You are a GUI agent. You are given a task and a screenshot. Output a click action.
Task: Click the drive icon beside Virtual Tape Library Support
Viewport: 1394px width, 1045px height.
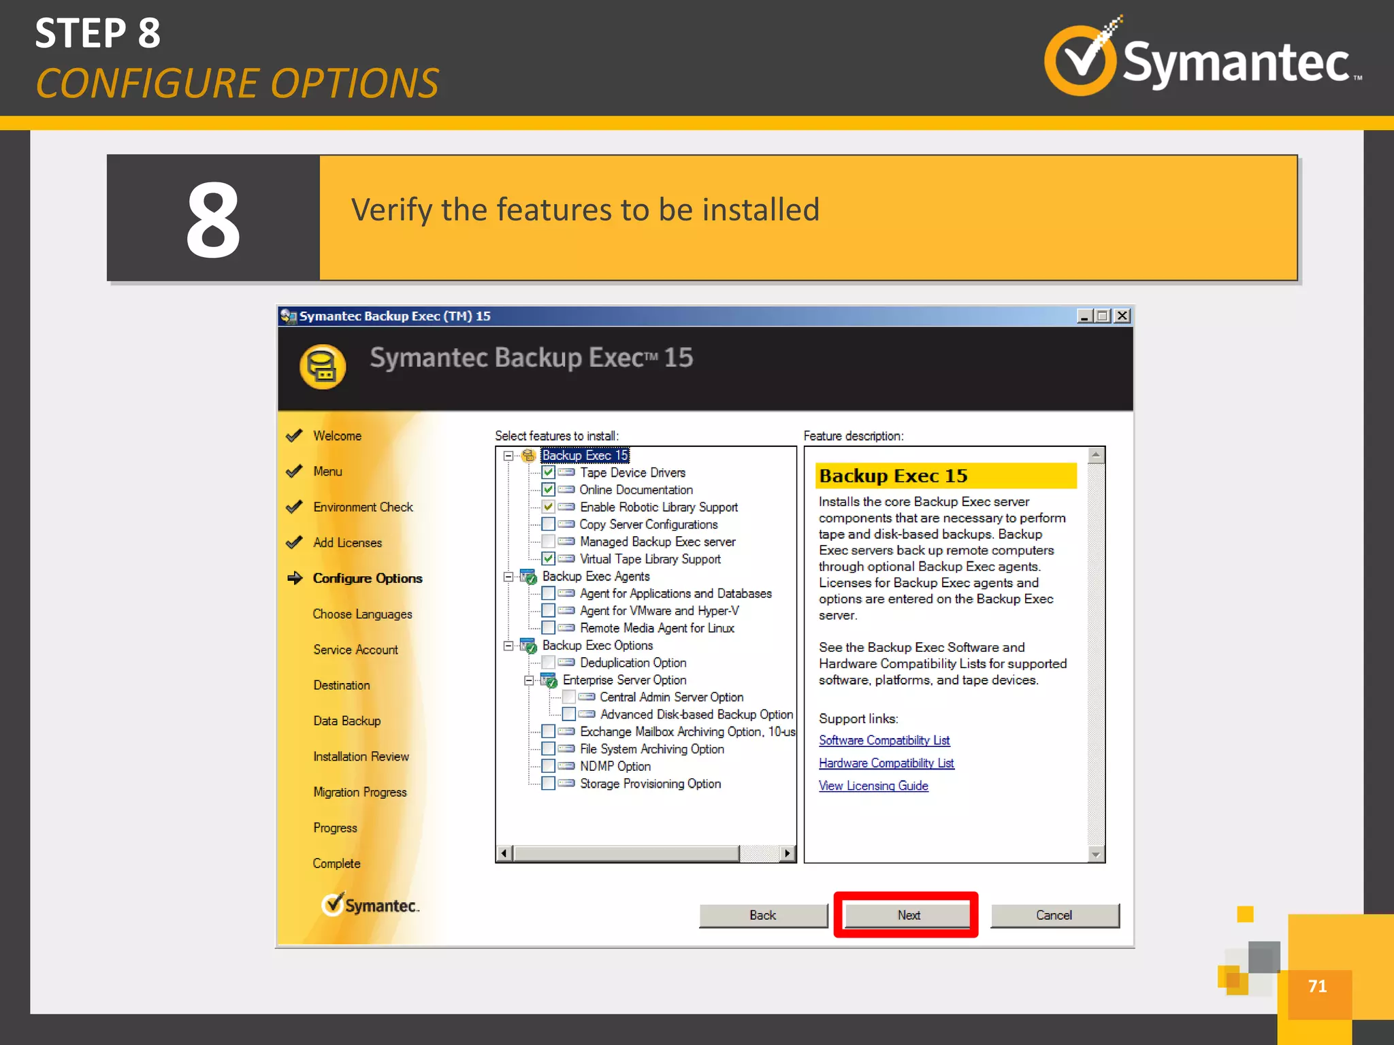(x=566, y=559)
